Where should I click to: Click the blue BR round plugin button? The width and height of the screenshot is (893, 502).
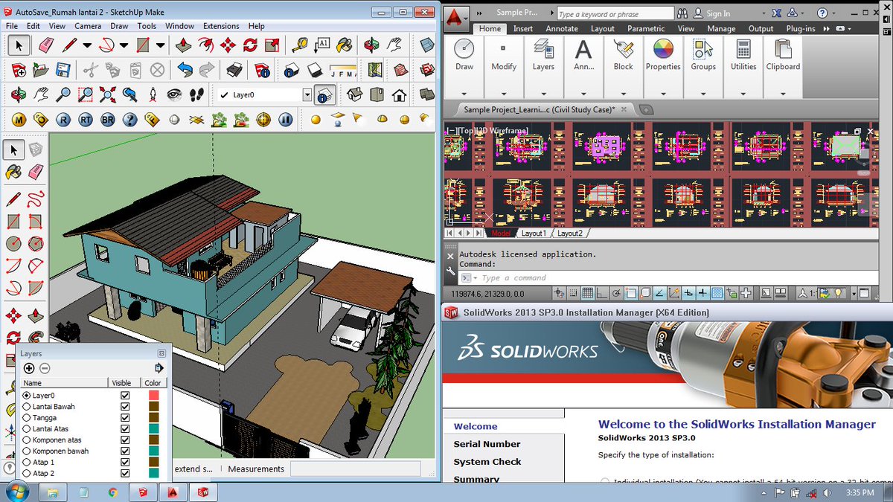click(x=108, y=120)
